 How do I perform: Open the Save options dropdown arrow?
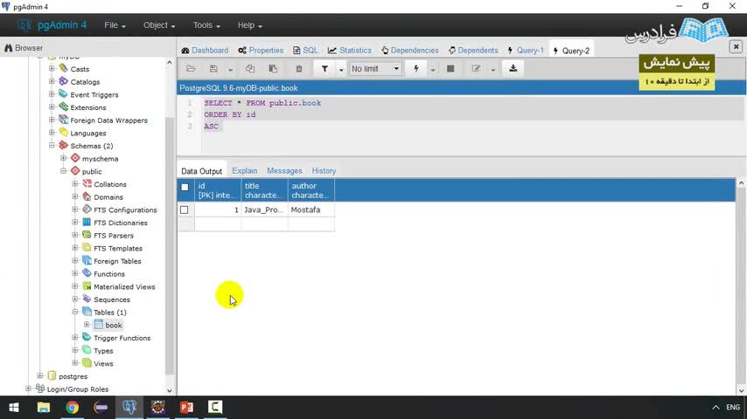coord(231,70)
